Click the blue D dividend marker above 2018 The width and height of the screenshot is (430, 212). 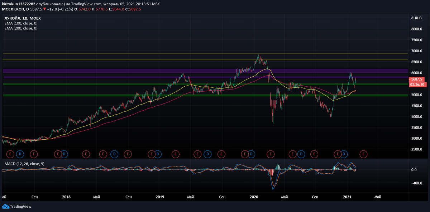(64, 154)
